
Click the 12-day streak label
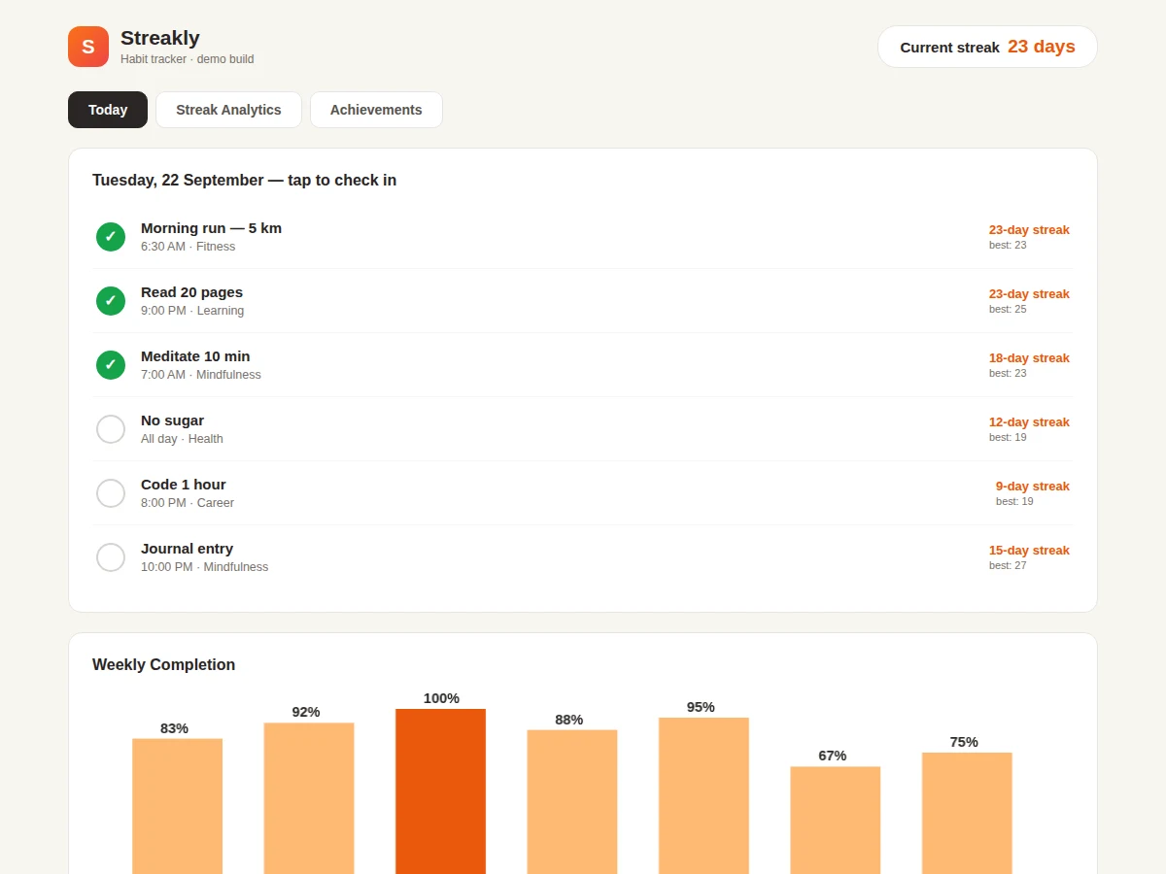tap(1029, 422)
